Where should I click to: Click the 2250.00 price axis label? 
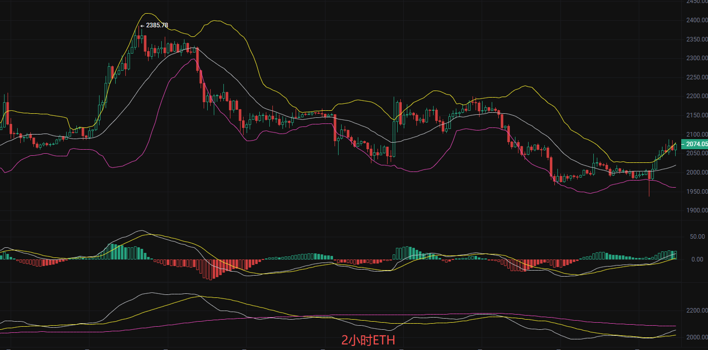(x=696, y=77)
